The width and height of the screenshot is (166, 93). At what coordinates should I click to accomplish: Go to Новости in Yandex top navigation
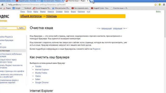click(51, 12)
